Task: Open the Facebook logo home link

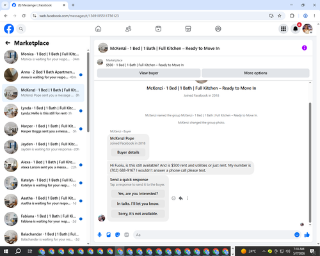Action: [9, 29]
